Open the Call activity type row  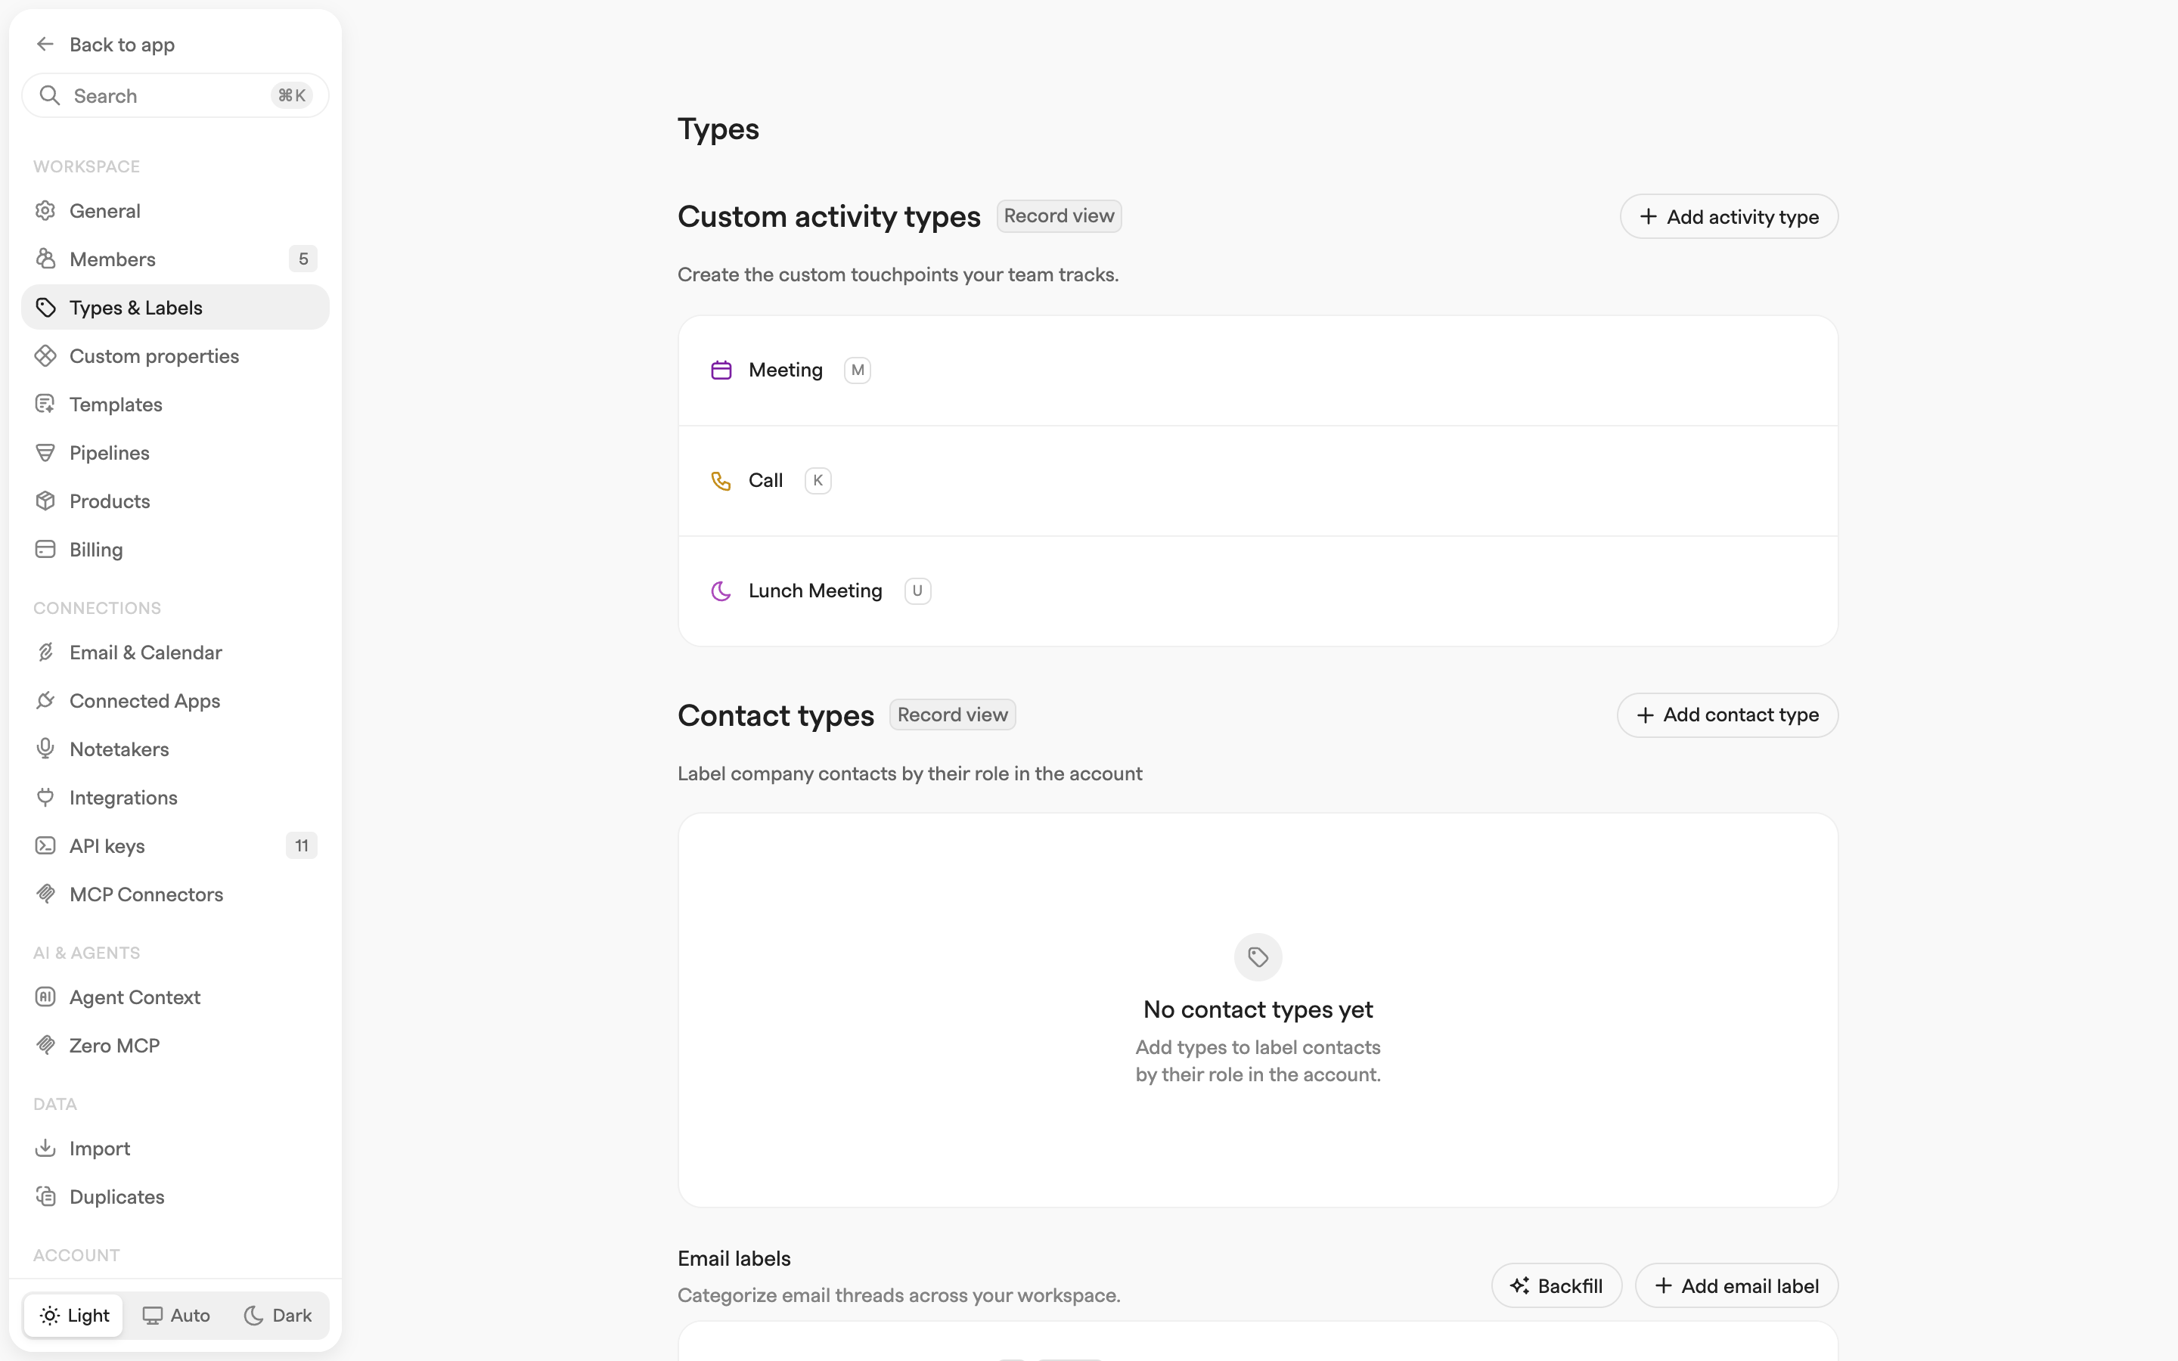click(x=1258, y=481)
